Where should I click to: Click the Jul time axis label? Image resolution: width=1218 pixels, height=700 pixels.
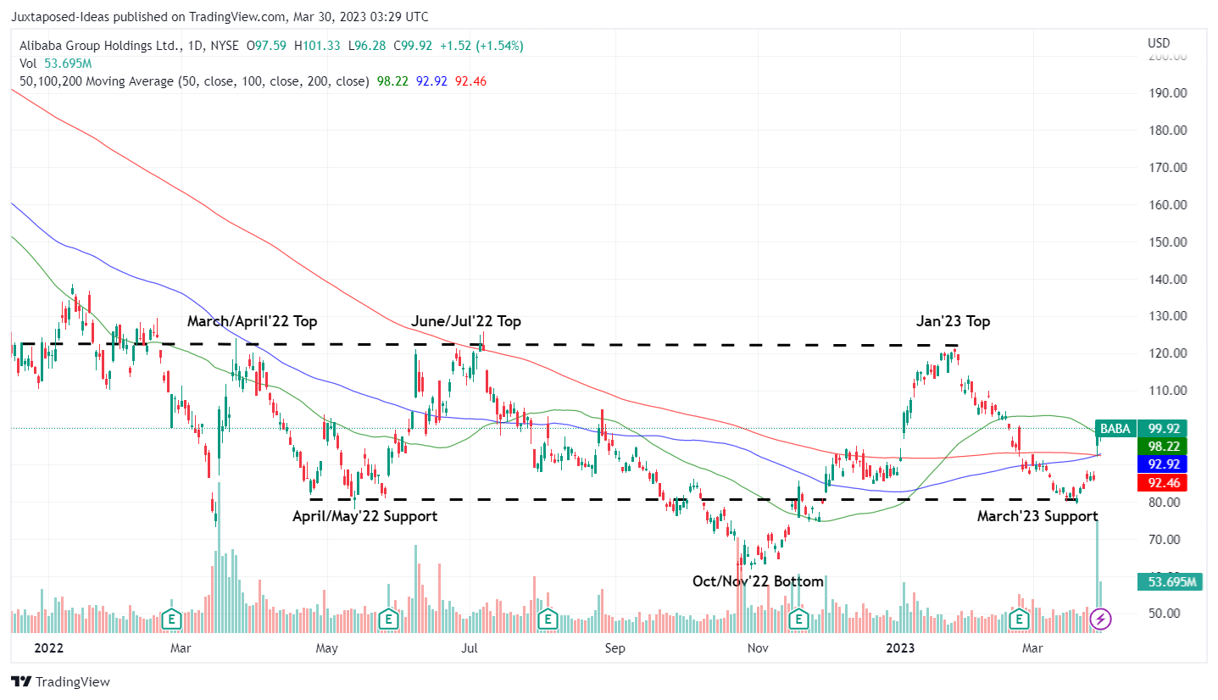(x=470, y=648)
